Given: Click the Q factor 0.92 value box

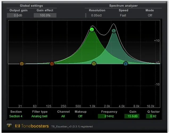Looking at the screenshot, I should (153, 116).
